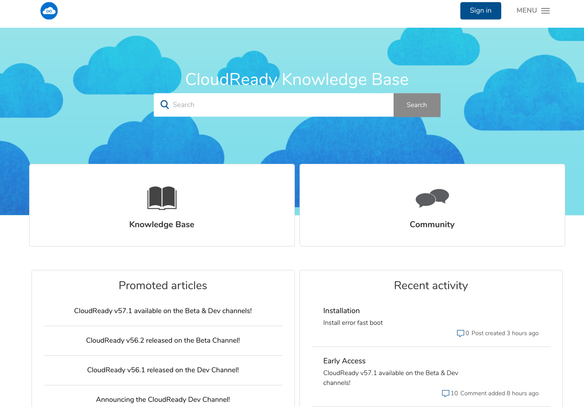Open the Community card
Screen dimensions: 584x407
(x=432, y=205)
